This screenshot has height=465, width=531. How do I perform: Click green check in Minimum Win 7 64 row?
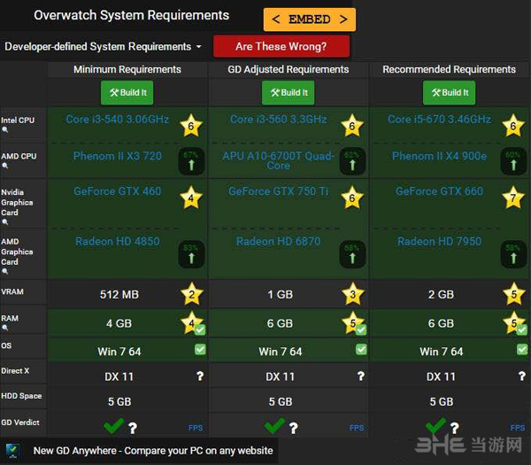coord(200,349)
